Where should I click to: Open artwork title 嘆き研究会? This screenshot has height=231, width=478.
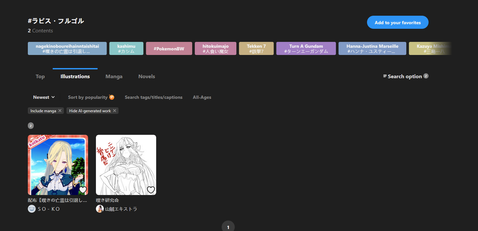(107, 200)
